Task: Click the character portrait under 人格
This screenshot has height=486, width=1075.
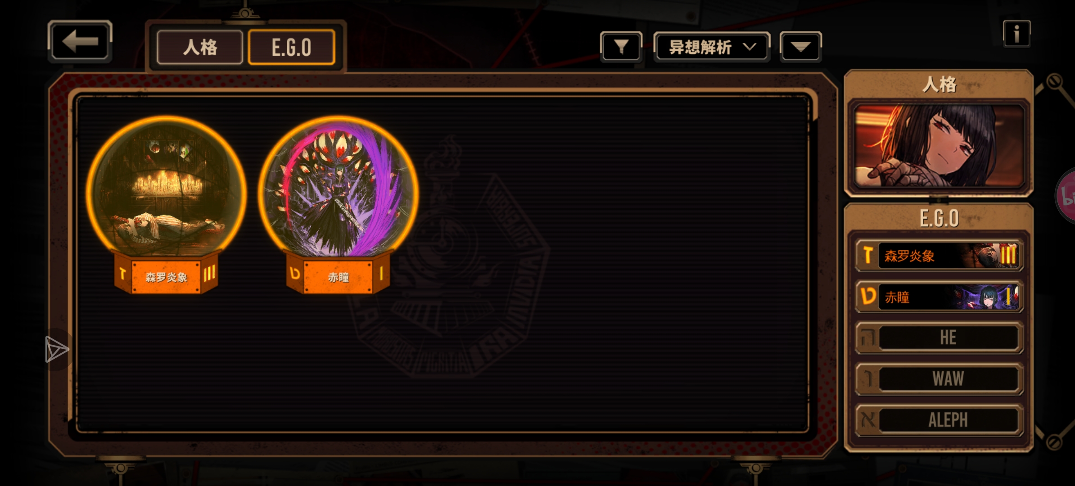Action: (x=939, y=146)
